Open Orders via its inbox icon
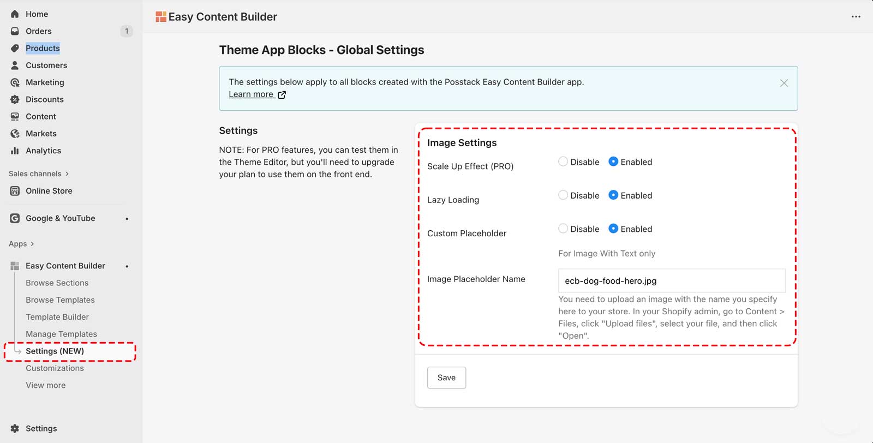Image resolution: width=873 pixels, height=443 pixels. pyautogui.click(x=15, y=31)
